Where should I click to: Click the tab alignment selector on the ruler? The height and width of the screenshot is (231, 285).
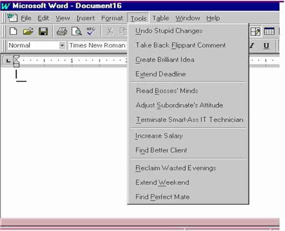8,61
